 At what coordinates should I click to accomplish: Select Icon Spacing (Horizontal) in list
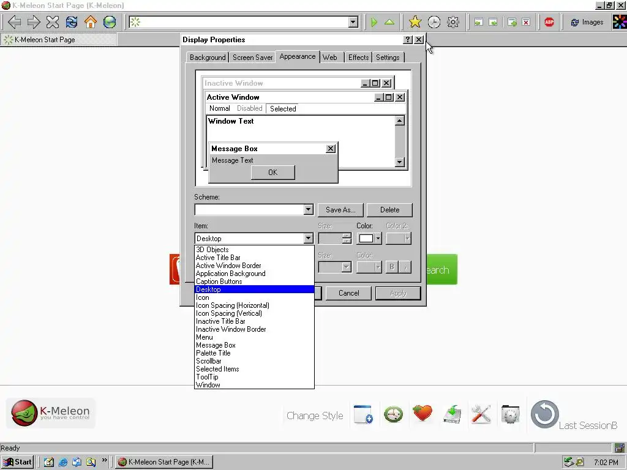[x=254, y=305]
